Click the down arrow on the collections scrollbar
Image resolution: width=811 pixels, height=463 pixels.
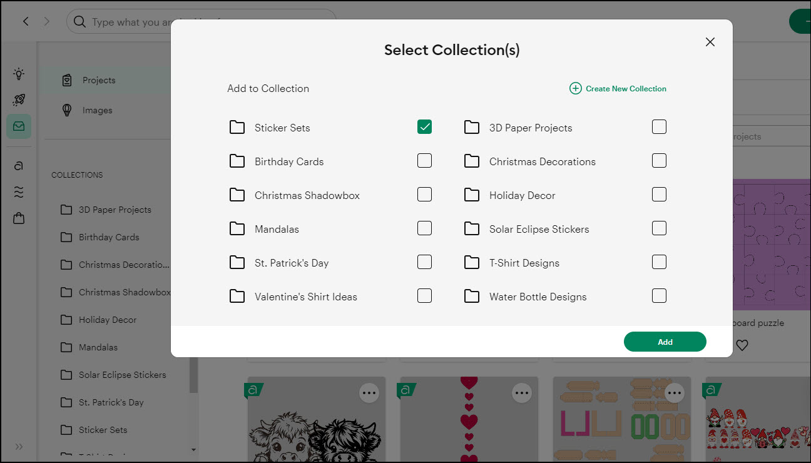pyautogui.click(x=193, y=450)
